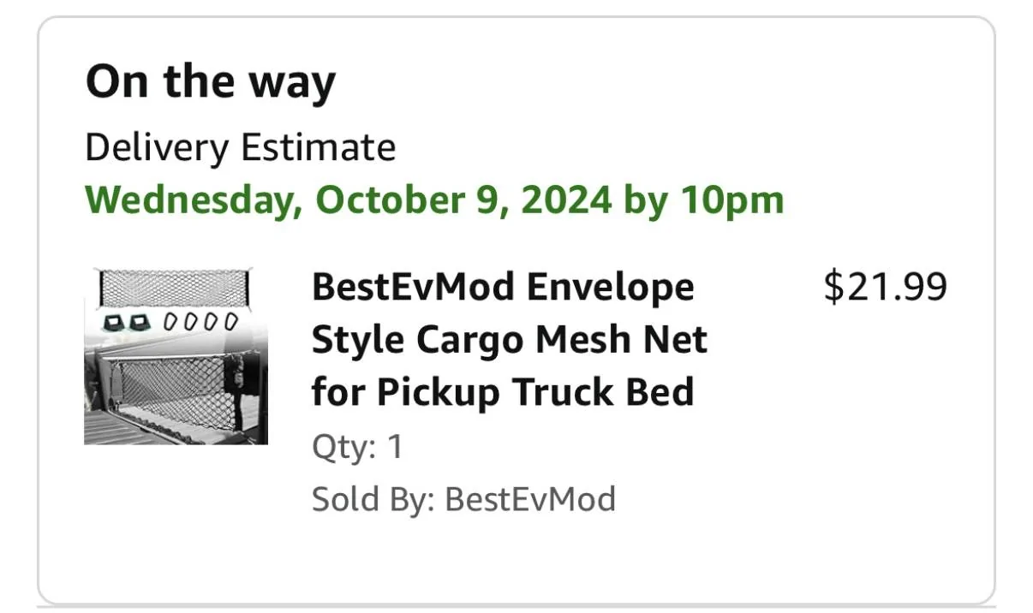Click the 'On the way' status heading
Screen dimensions: 1033x613
[x=211, y=82]
